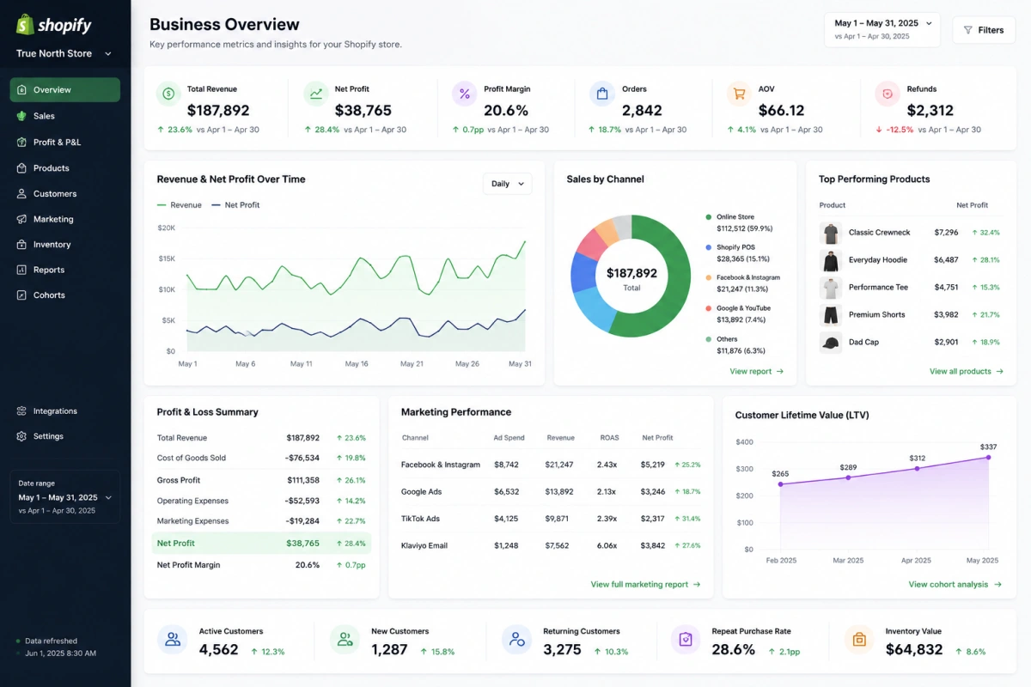Viewport: 1031px width, 687px height.
Task: Click the Everyday Hoodie product thumbnail
Action: (x=830, y=260)
